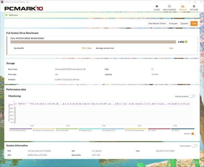Enable the Monitoring details toggle

pyautogui.click(x=192, y=96)
